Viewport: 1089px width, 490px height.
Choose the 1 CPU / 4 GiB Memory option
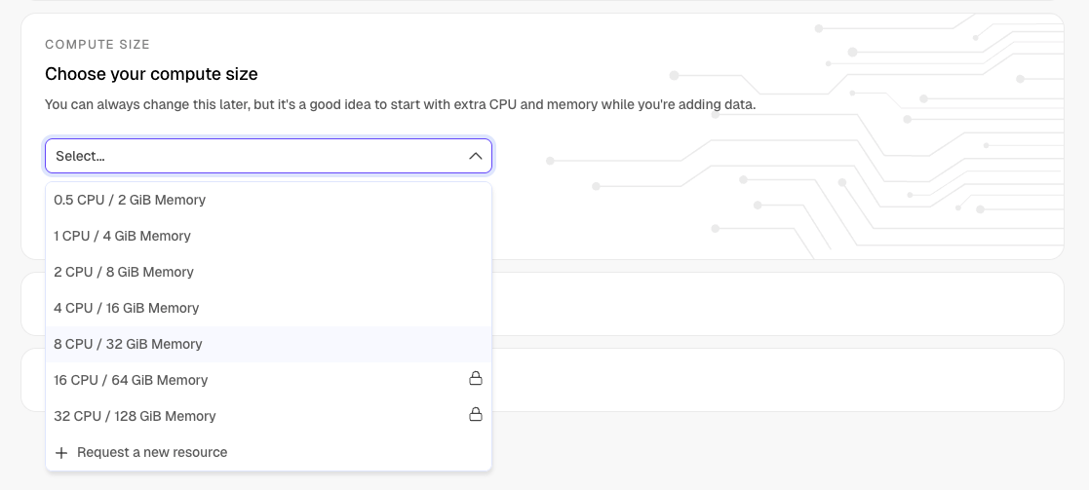pos(122,236)
